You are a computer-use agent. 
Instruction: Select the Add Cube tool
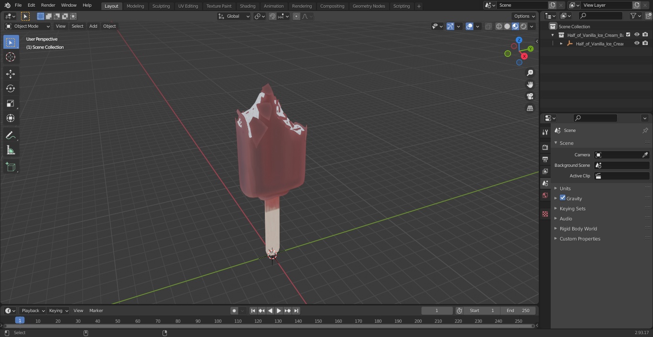point(11,167)
